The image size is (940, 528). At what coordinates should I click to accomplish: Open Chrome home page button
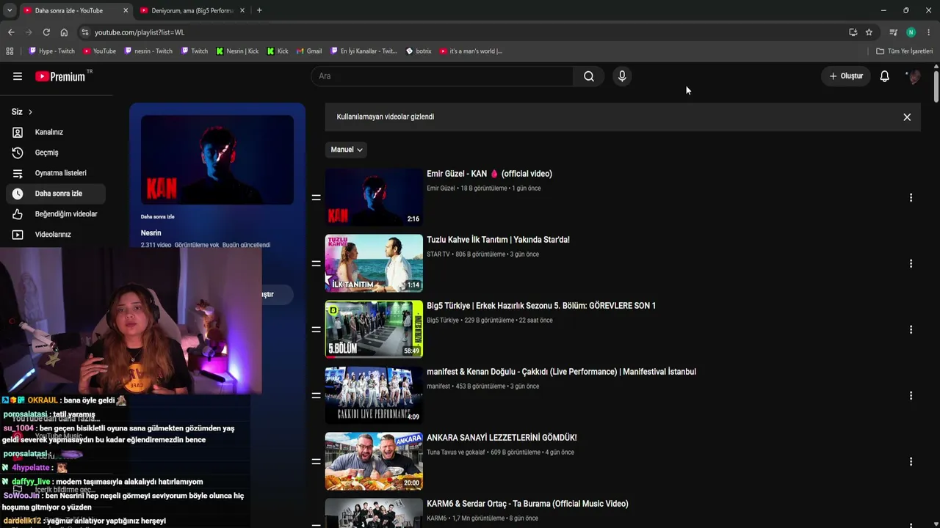pyautogui.click(x=64, y=32)
